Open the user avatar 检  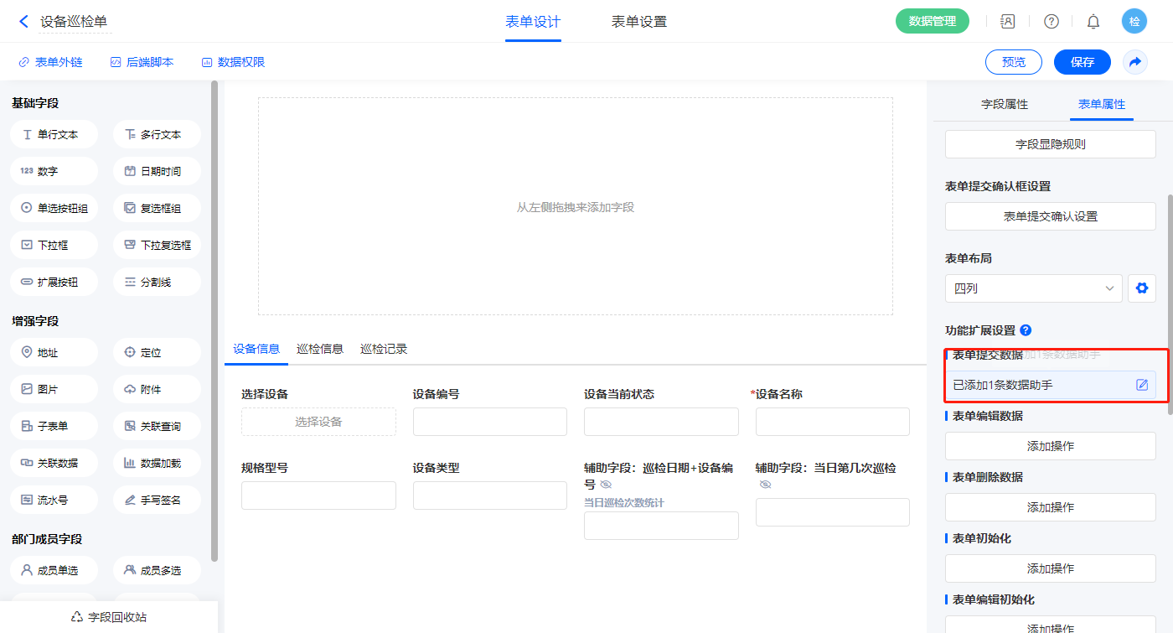coord(1134,22)
